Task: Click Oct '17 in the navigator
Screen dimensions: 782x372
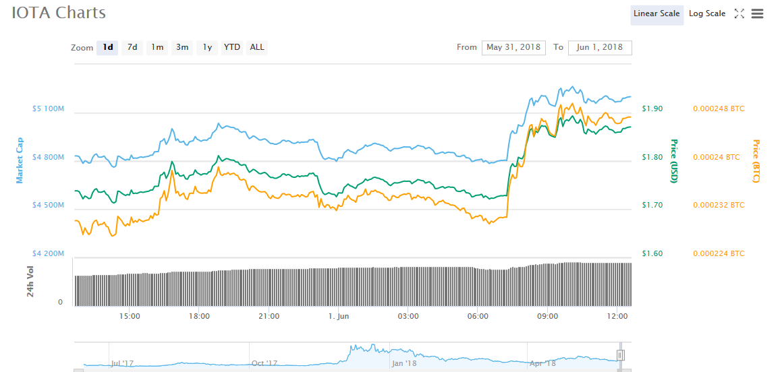Action: click(264, 363)
